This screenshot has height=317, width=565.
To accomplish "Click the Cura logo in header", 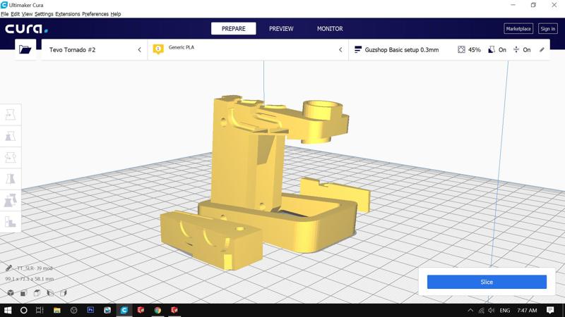I will [x=26, y=29].
